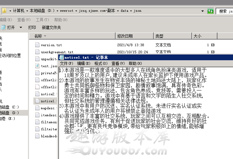Select the mapdesc file icon

37,108
